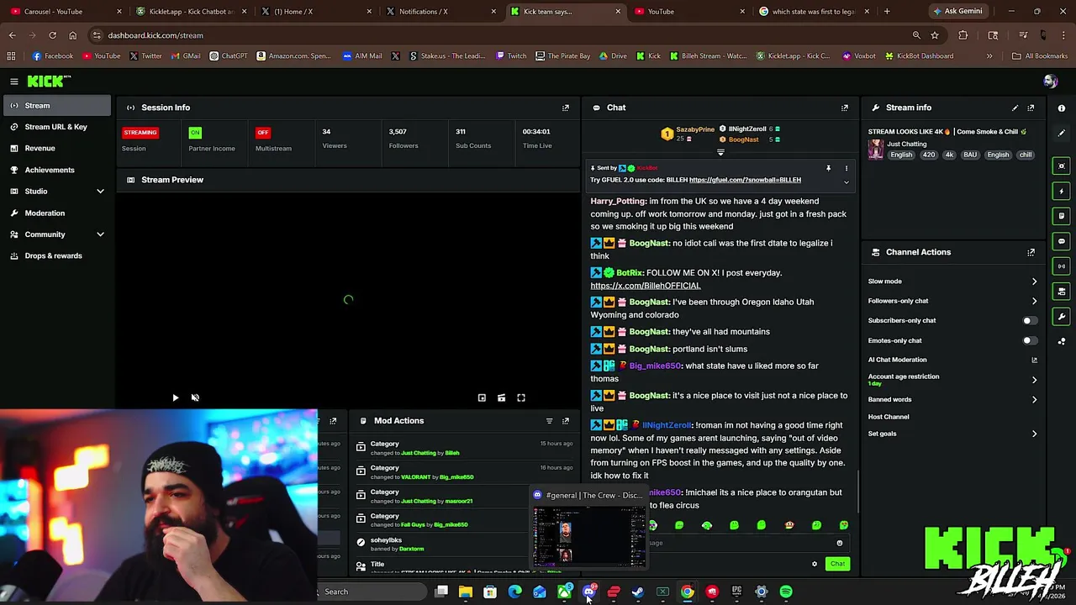Open the Mod Actions filter
Image resolution: width=1076 pixels, height=605 pixels.
[549, 421]
